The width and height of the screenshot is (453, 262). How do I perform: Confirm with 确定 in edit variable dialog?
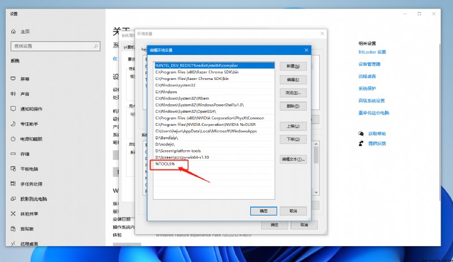coord(263,211)
